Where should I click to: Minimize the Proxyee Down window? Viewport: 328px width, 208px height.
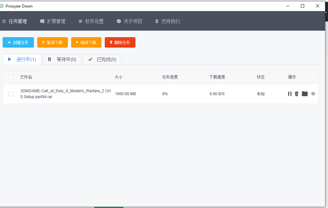288,6
